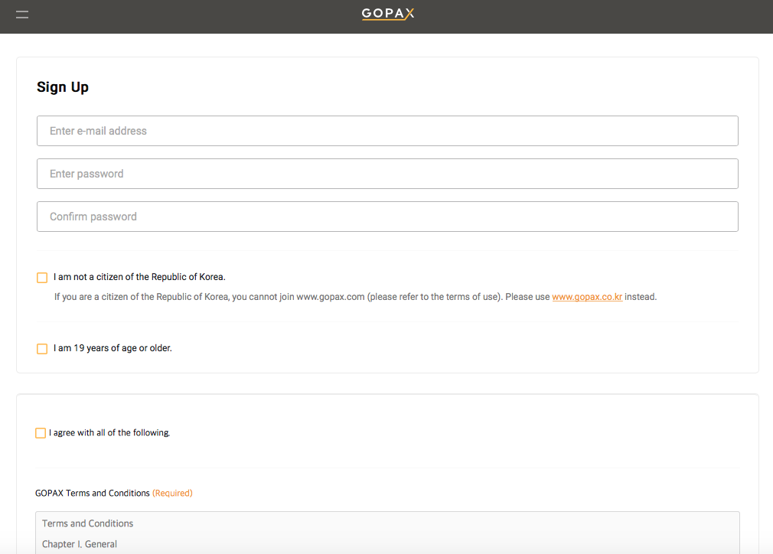Screen dimensions: 773x554
Task: Click the '19 years of age or older' label
Action: click(113, 348)
